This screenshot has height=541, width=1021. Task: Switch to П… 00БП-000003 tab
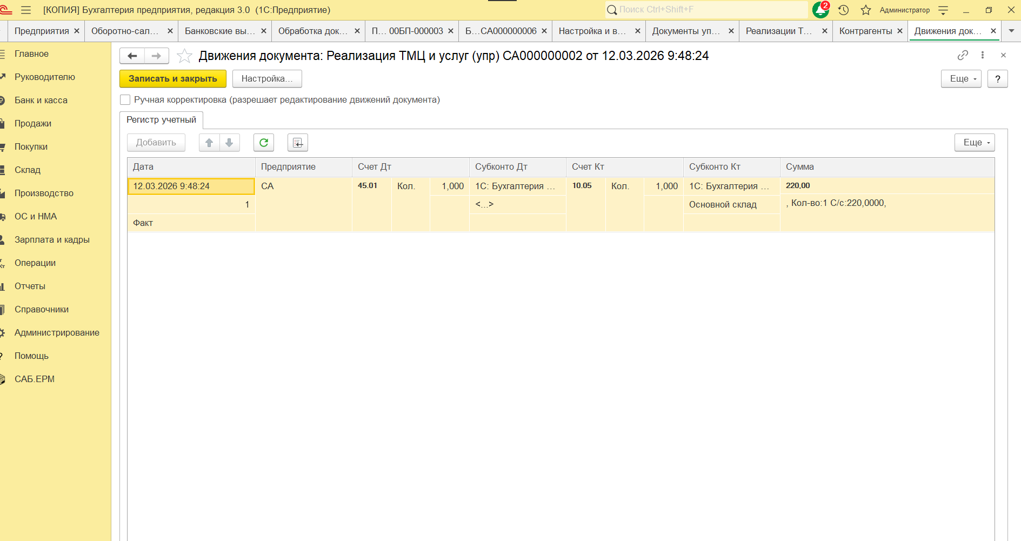[407, 31]
